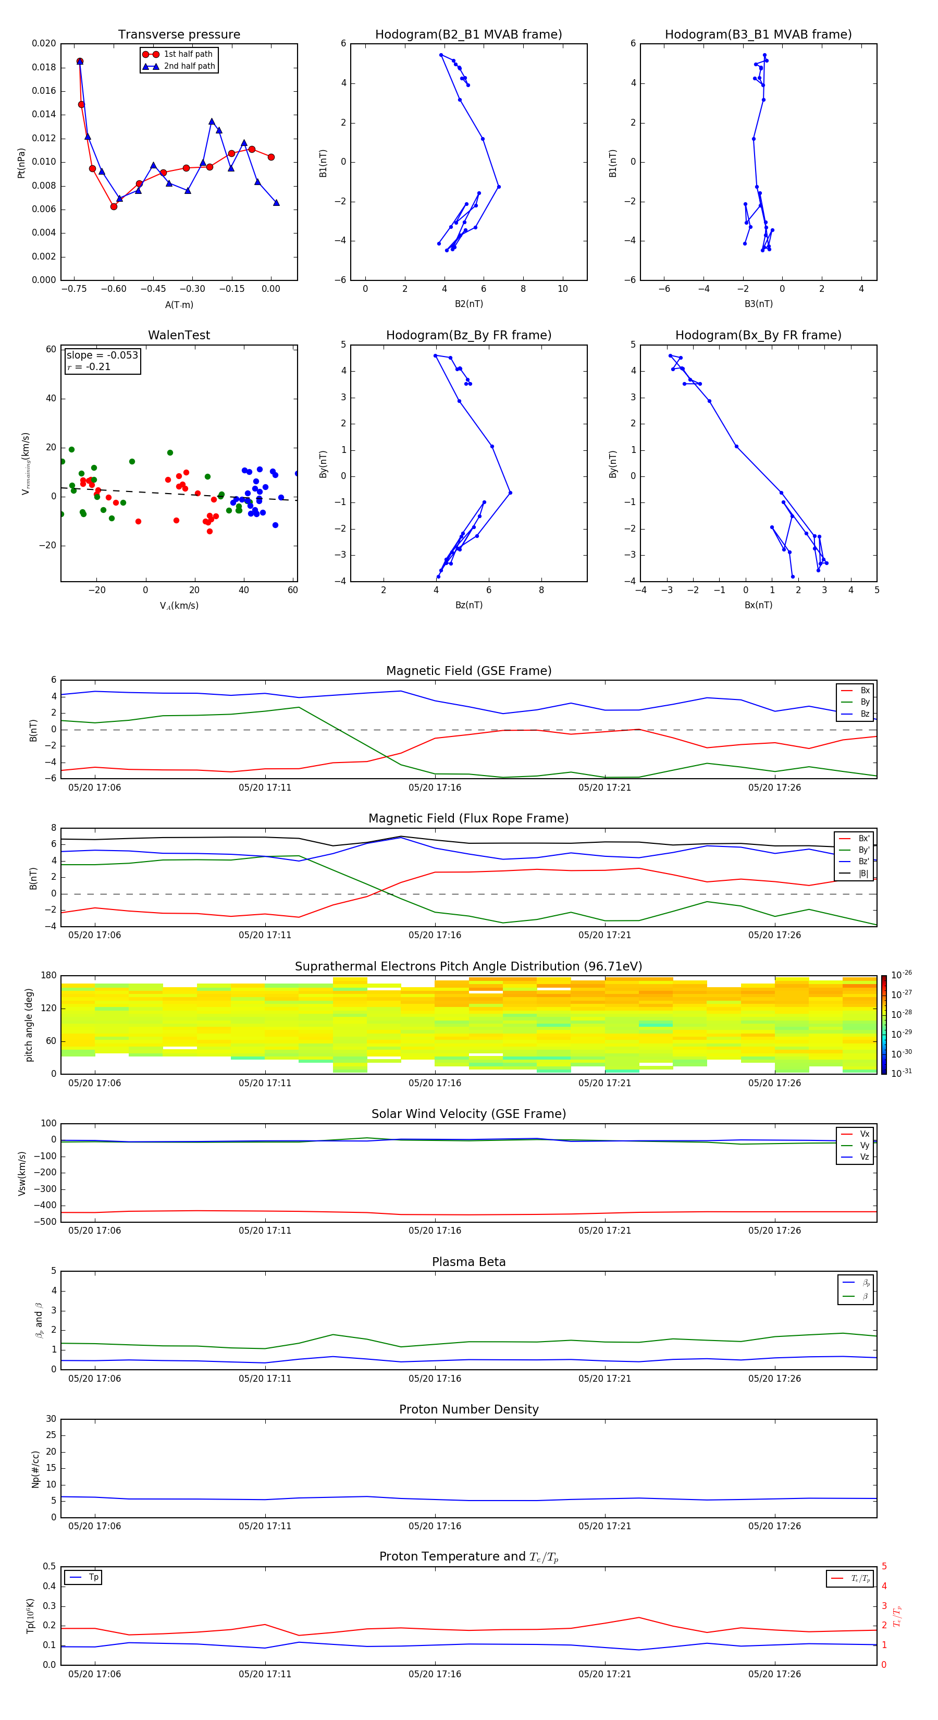Click 'Proton Number Density' plot title
This screenshot has height=1720, width=938.
click(x=468, y=1409)
